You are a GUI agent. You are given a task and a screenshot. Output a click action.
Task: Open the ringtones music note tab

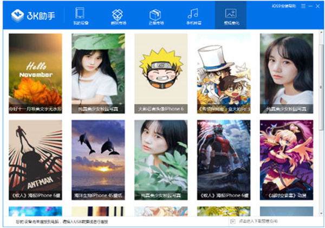click(x=192, y=16)
